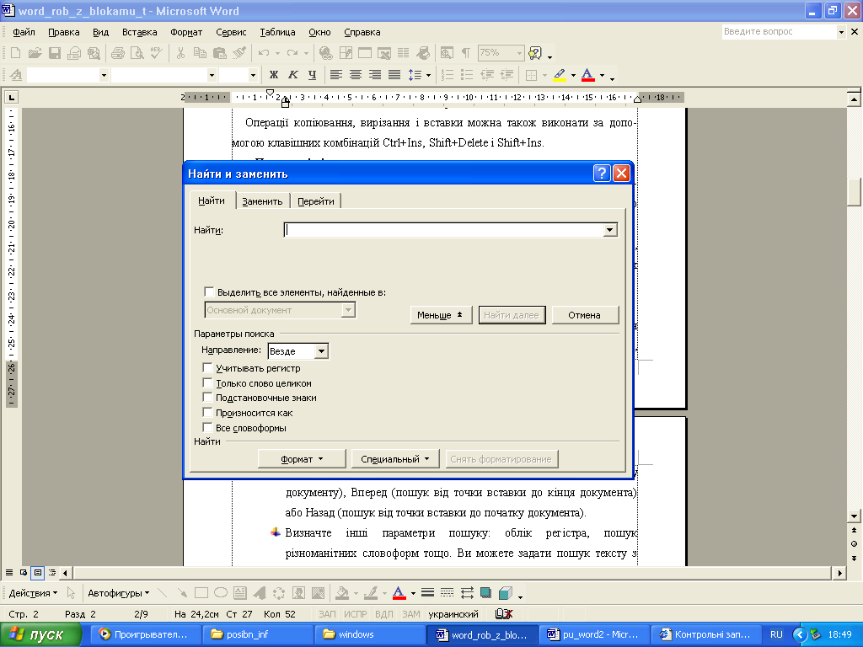Enable 'Произносится как' checkbox
The image size is (863, 647).
(x=207, y=412)
